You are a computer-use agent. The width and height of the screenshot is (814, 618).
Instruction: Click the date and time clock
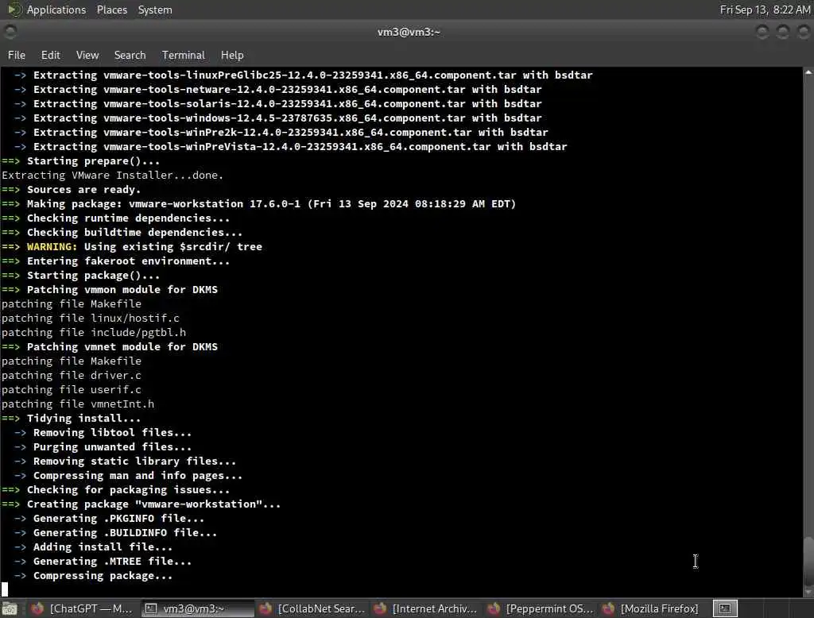click(x=765, y=10)
